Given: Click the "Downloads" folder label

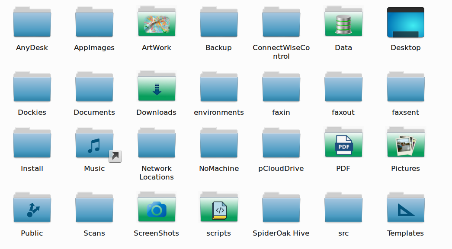Looking at the screenshot, I should click(x=157, y=113).
